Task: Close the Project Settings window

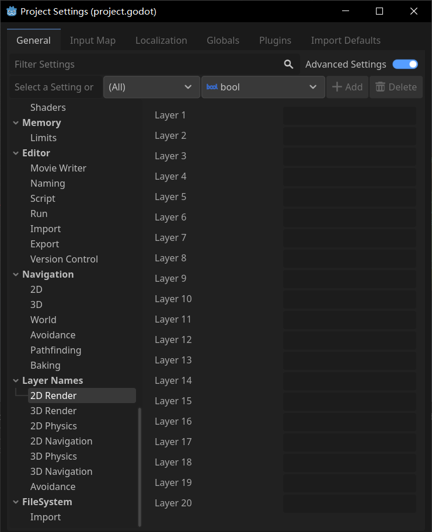Action: click(x=414, y=11)
